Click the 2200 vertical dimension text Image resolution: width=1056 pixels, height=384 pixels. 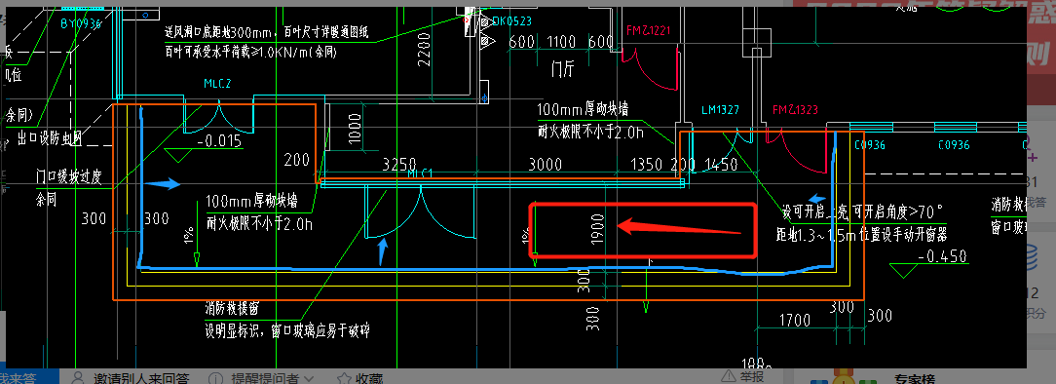click(x=424, y=51)
